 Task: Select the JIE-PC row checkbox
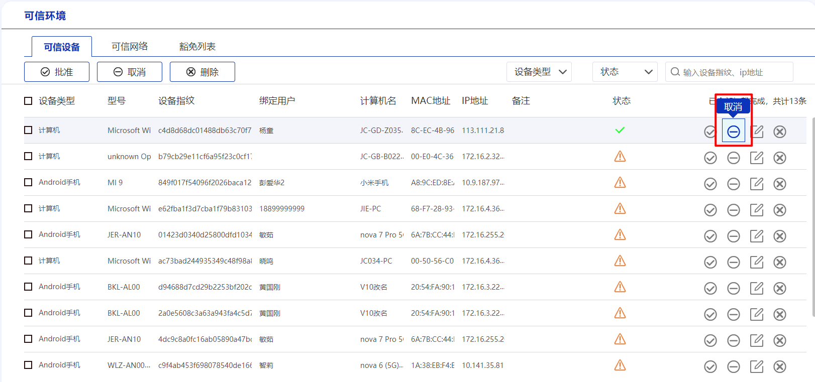coord(28,208)
